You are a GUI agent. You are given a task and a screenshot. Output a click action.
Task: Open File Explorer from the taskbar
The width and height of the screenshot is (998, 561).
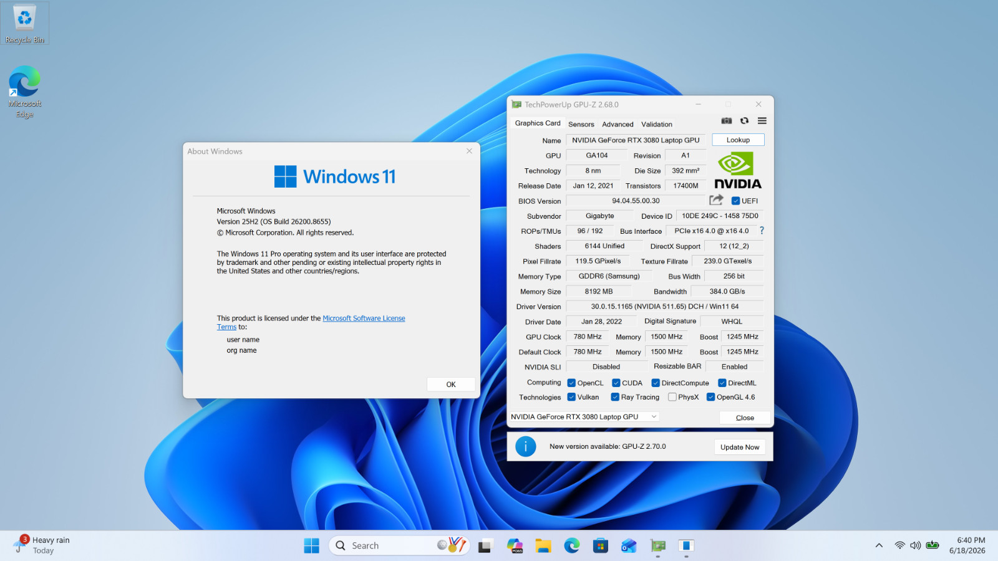point(543,546)
